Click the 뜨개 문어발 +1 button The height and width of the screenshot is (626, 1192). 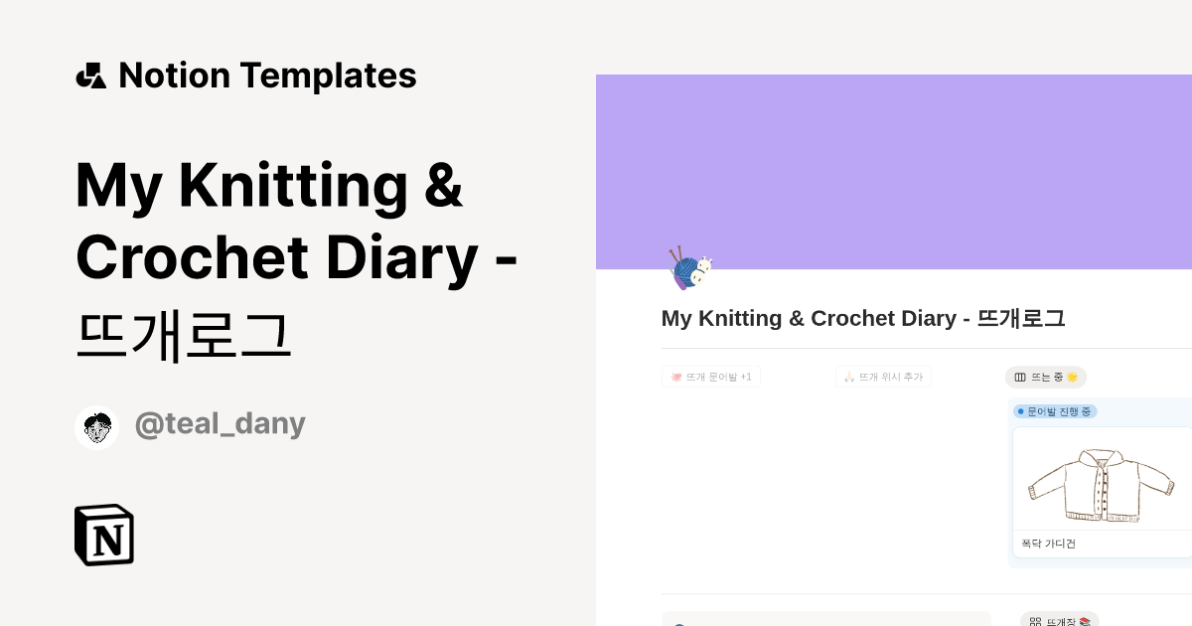pos(711,376)
